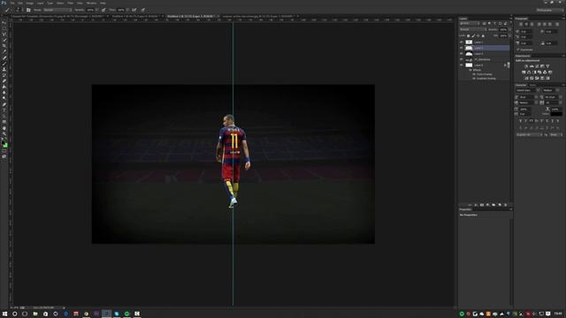This screenshot has width=566, height=318.
Task: Open the File menu
Action: tap(12, 3)
